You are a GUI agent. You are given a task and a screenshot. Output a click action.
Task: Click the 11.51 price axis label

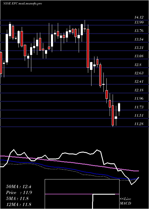click(139, 116)
